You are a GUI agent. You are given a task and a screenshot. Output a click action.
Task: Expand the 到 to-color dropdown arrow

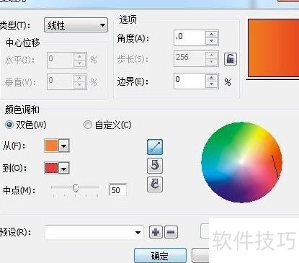[64, 168]
